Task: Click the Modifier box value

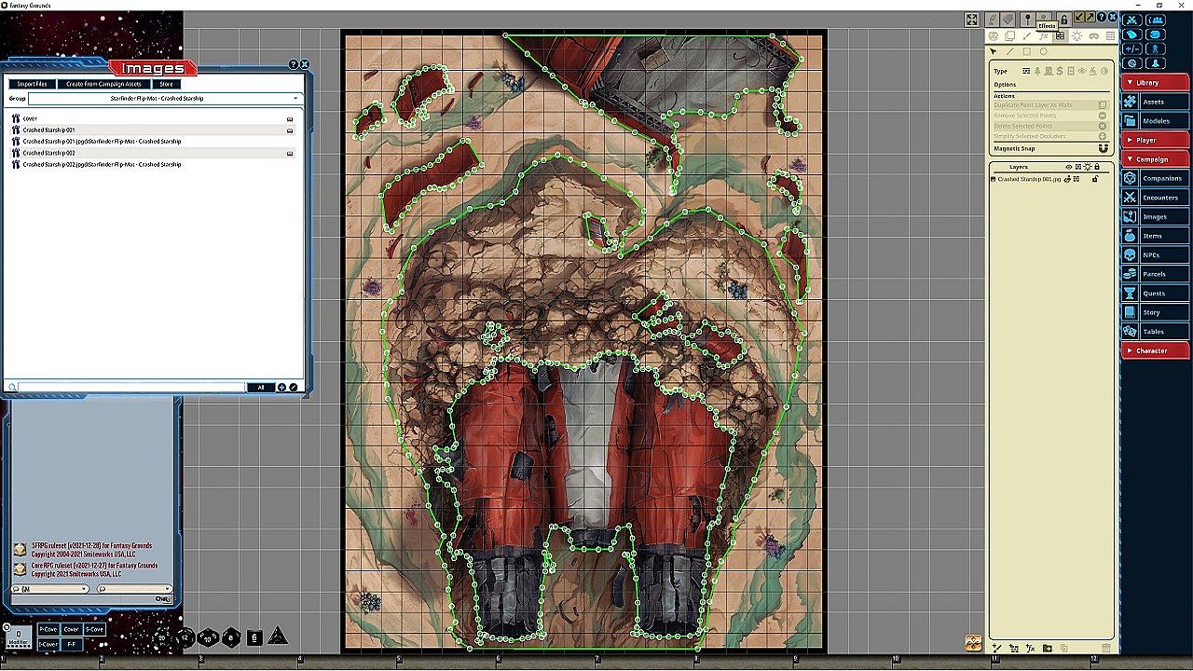Action: [x=19, y=635]
